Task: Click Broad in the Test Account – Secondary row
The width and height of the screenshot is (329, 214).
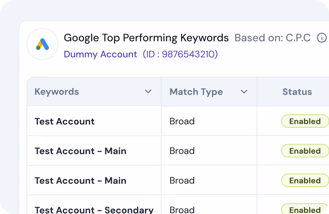Action: 182,210
